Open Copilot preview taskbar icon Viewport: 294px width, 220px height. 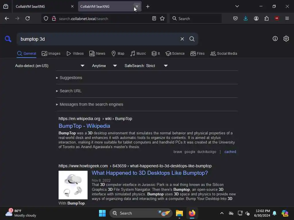(285, 213)
